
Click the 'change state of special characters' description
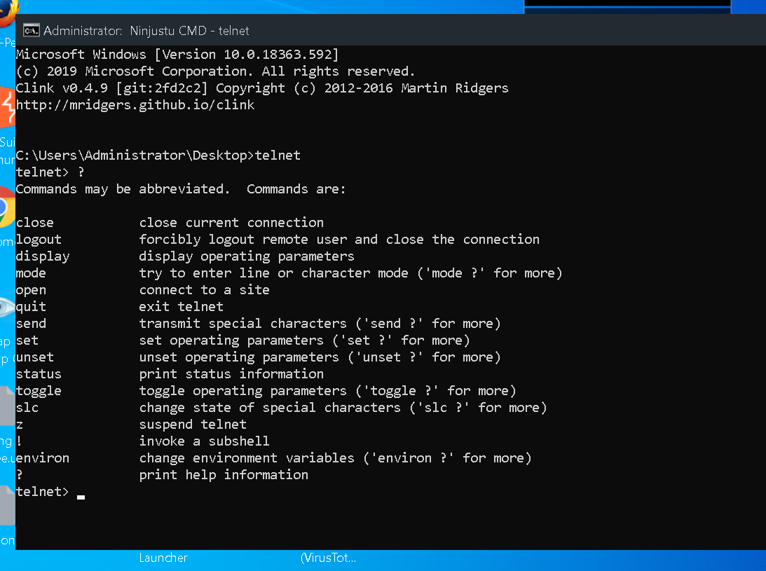point(343,407)
